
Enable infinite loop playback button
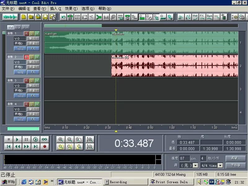coord(45,140)
